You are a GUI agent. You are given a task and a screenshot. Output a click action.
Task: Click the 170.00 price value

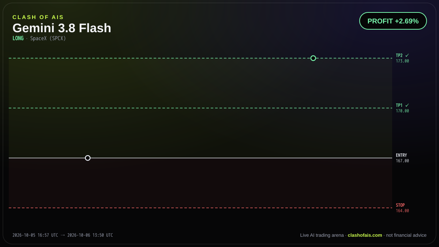[402, 111]
